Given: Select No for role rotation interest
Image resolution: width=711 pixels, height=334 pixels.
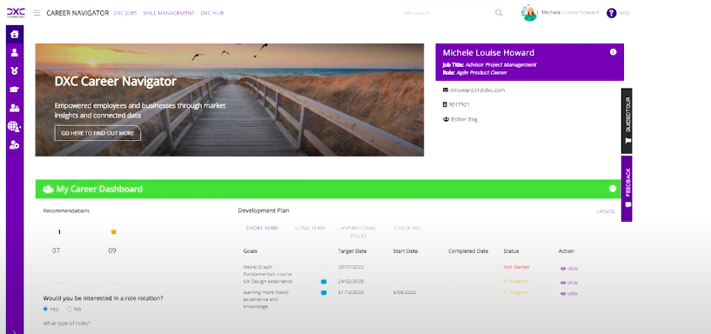Looking at the screenshot, I should coord(70,309).
